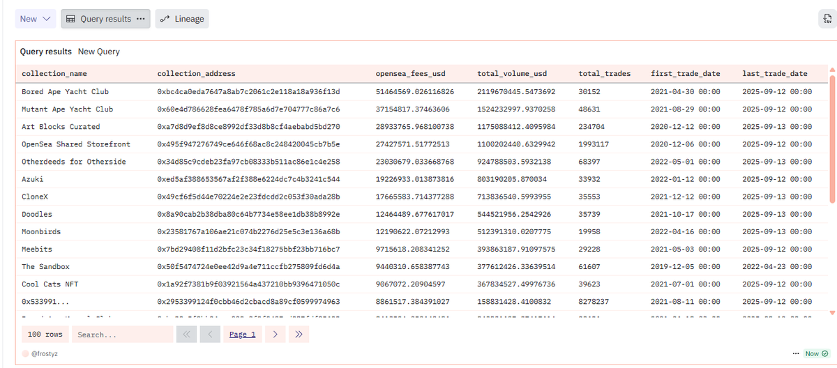Click last trade date 2022-04-23 00:00
837x368 pixels.
778,266
